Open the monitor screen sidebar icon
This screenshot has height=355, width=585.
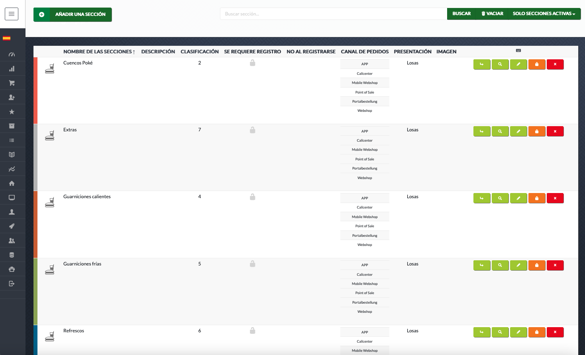12,198
